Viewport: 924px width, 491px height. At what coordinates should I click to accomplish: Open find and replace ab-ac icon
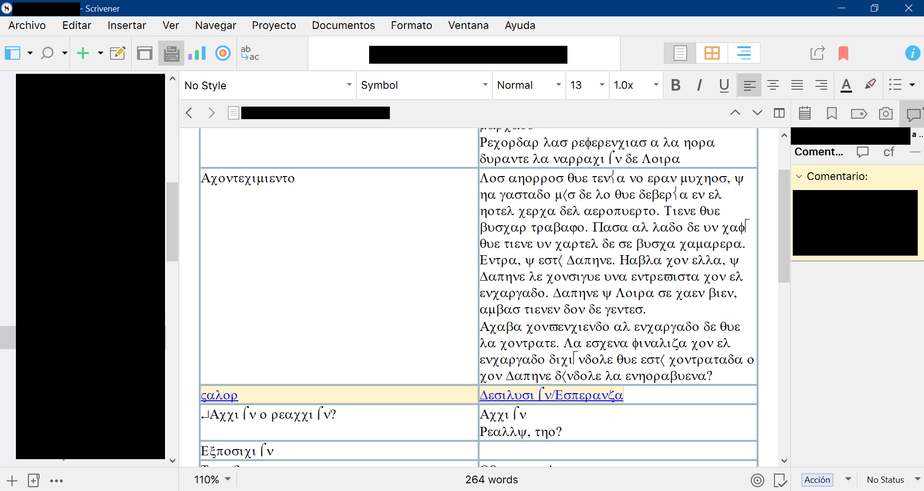250,53
